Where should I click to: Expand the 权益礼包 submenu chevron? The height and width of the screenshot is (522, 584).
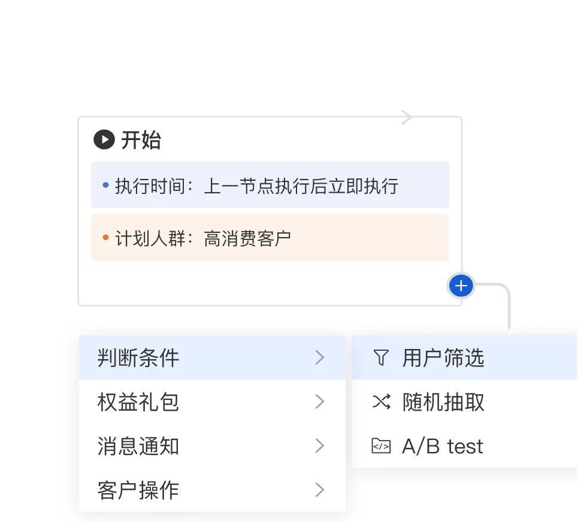click(320, 402)
